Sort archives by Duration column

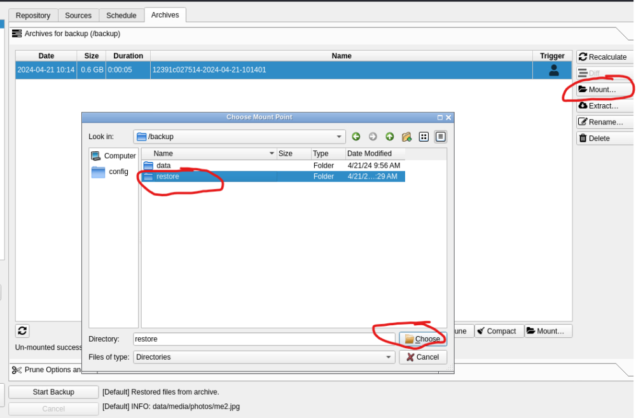pyautogui.click(x=128, y=56)
